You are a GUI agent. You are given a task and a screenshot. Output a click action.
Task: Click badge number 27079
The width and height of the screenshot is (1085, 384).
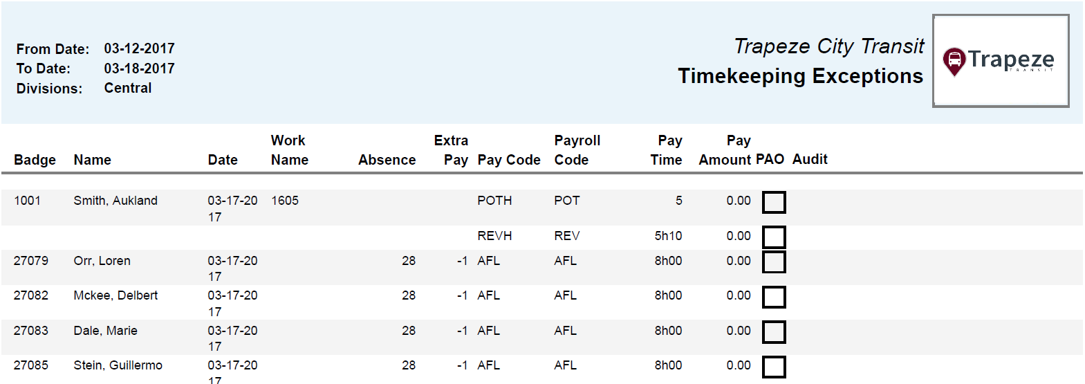coord(31,261)
